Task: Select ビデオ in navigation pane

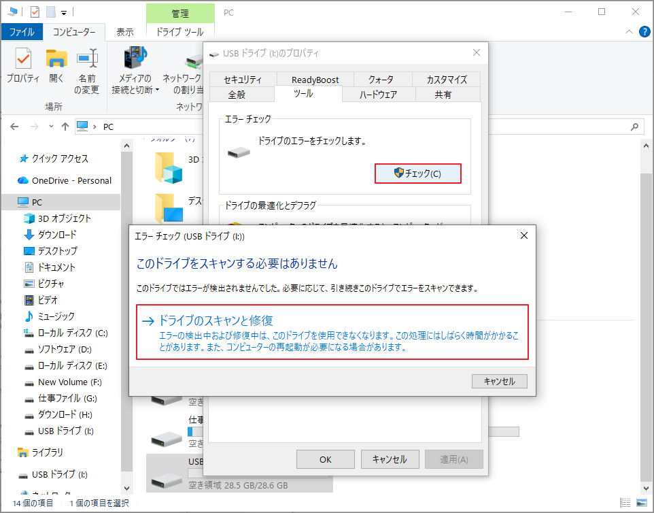Action: [x=41, y=299]
